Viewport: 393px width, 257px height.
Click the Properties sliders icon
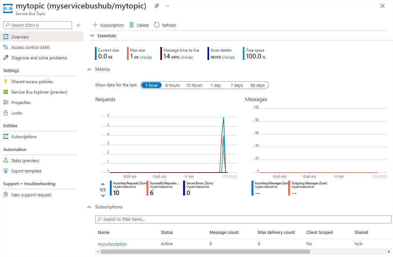tap(6, 102)
